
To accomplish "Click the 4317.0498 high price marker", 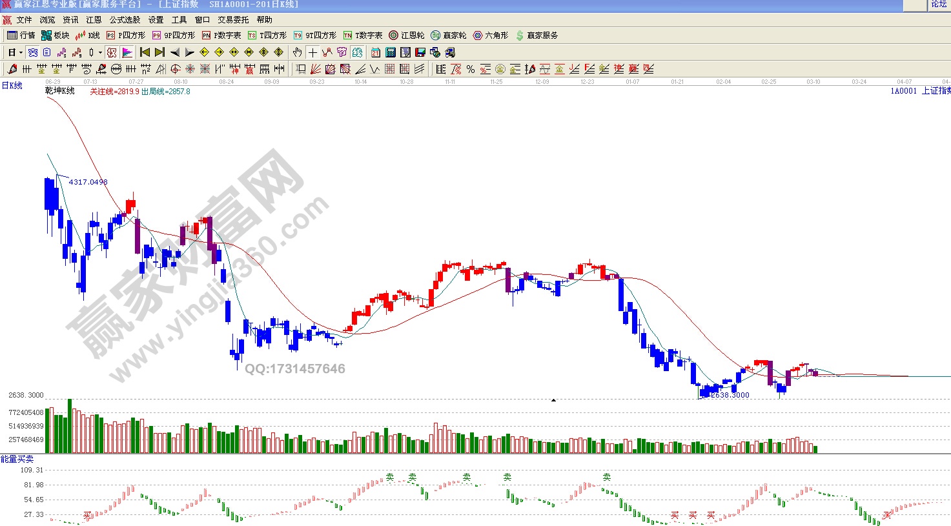I will 88,182.
